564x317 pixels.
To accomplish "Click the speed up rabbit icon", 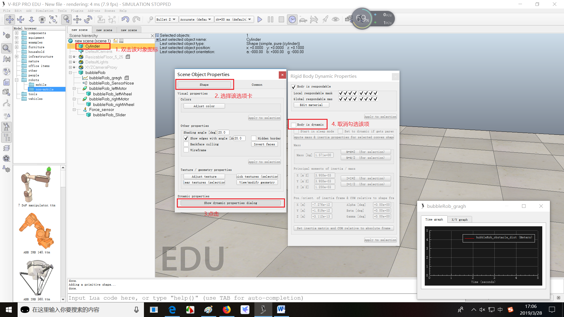I will [x=314, y=19].
